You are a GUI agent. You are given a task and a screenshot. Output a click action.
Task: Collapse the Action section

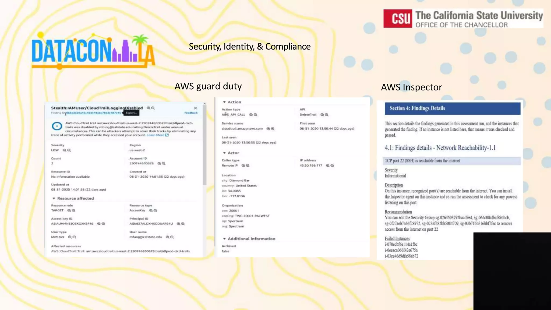224,102
